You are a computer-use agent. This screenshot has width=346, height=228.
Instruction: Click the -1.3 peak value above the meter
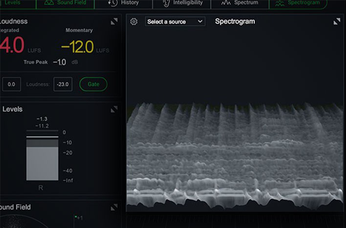pyautogui.click(x=42, y=119)
